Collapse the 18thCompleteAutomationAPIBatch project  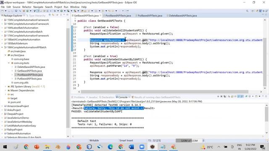click(x=2, y=47)
